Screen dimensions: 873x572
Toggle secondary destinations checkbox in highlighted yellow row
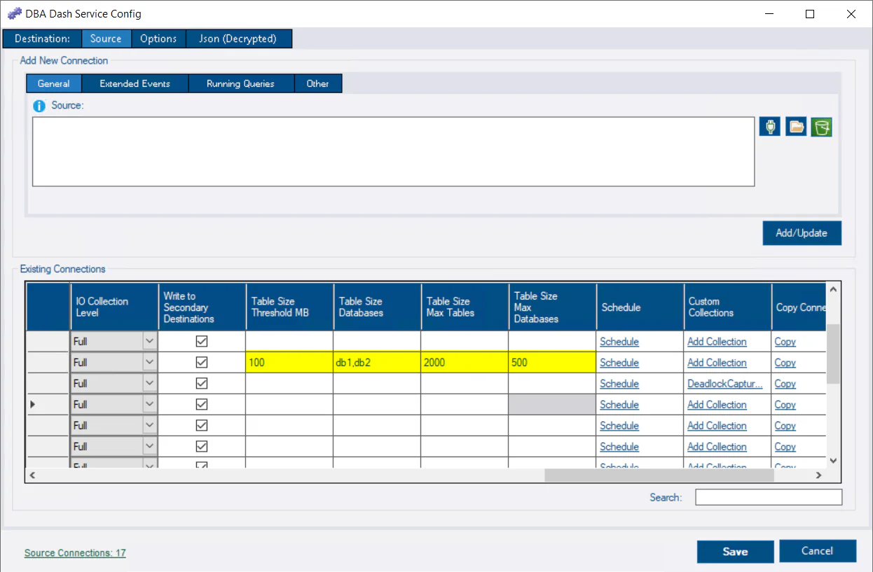[202, 363]
